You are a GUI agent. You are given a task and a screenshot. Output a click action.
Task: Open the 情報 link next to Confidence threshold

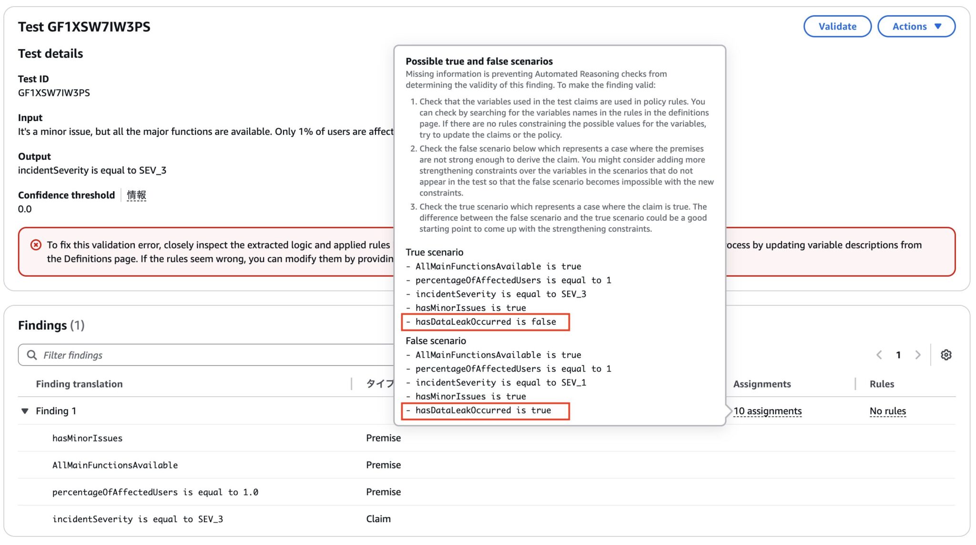pos(136,195)
